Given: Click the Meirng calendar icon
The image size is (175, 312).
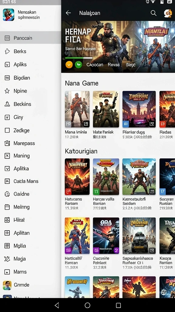Looking at the screenshot, I should (x=7, y=207).
